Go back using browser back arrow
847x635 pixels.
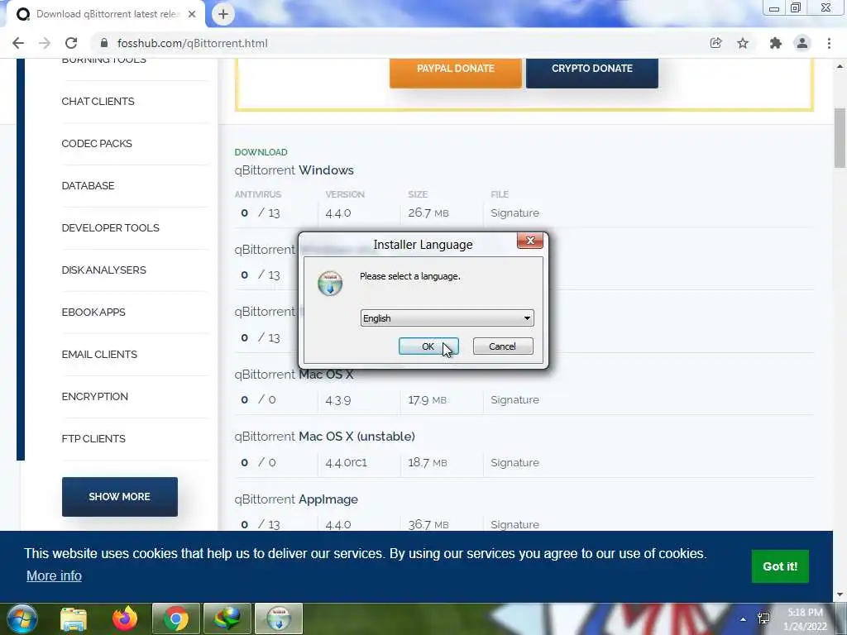tap(18, 43)
